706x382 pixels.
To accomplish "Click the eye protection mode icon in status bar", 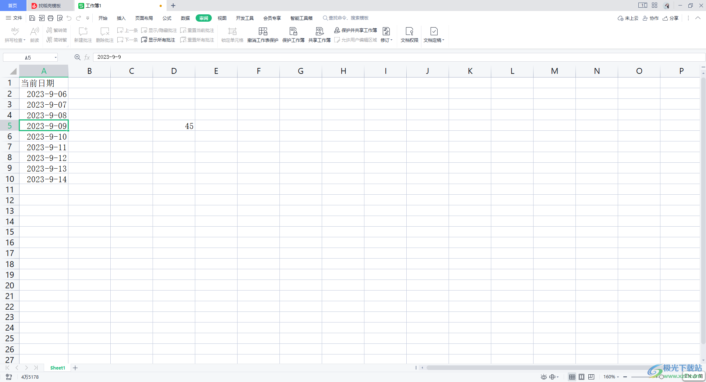I will coord(544,377).
